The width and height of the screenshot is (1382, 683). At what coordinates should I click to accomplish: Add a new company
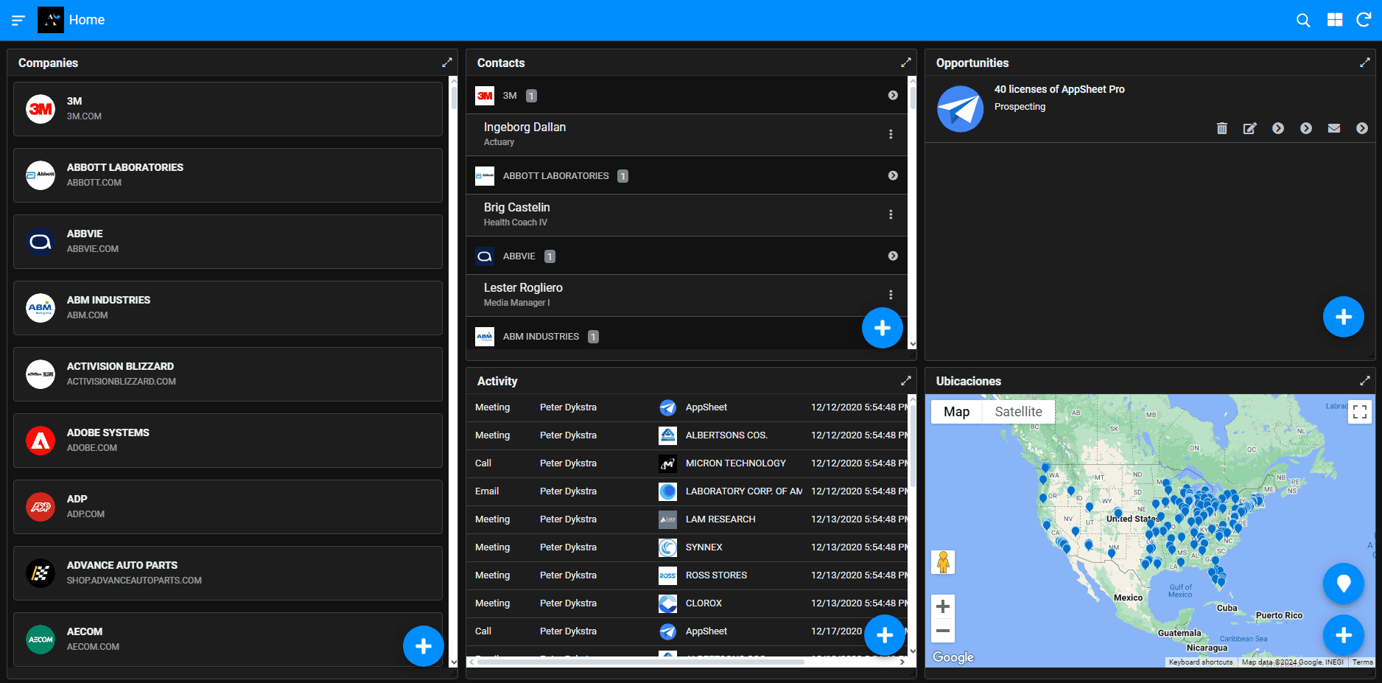[x=423, y=646]
